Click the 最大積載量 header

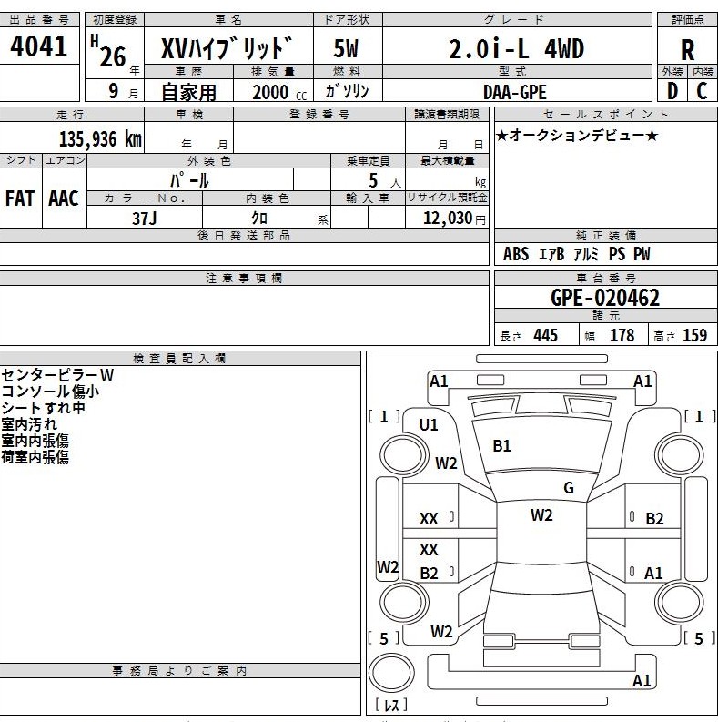coord(447,161)
